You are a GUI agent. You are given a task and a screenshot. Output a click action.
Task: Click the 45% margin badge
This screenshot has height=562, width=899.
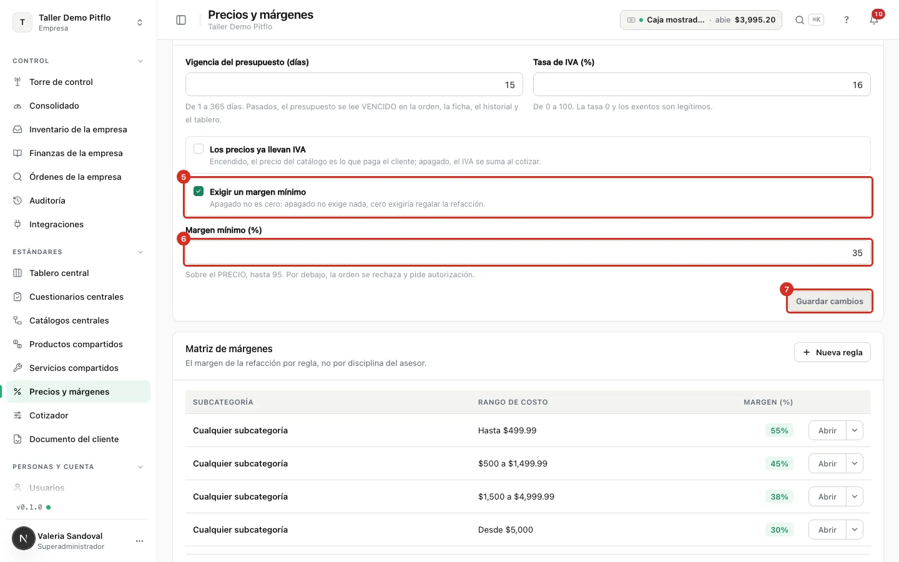[x=779, y=463]
